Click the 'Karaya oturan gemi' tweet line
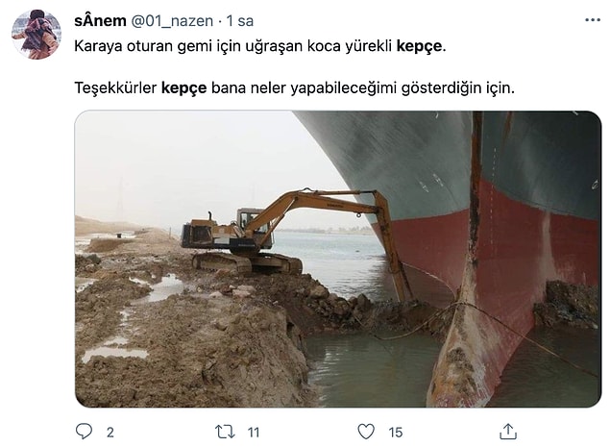This screenshot has width=610, height=447. coord(260,46)
